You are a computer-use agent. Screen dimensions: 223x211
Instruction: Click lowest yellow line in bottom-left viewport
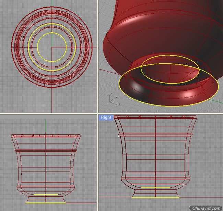(46, 203)
